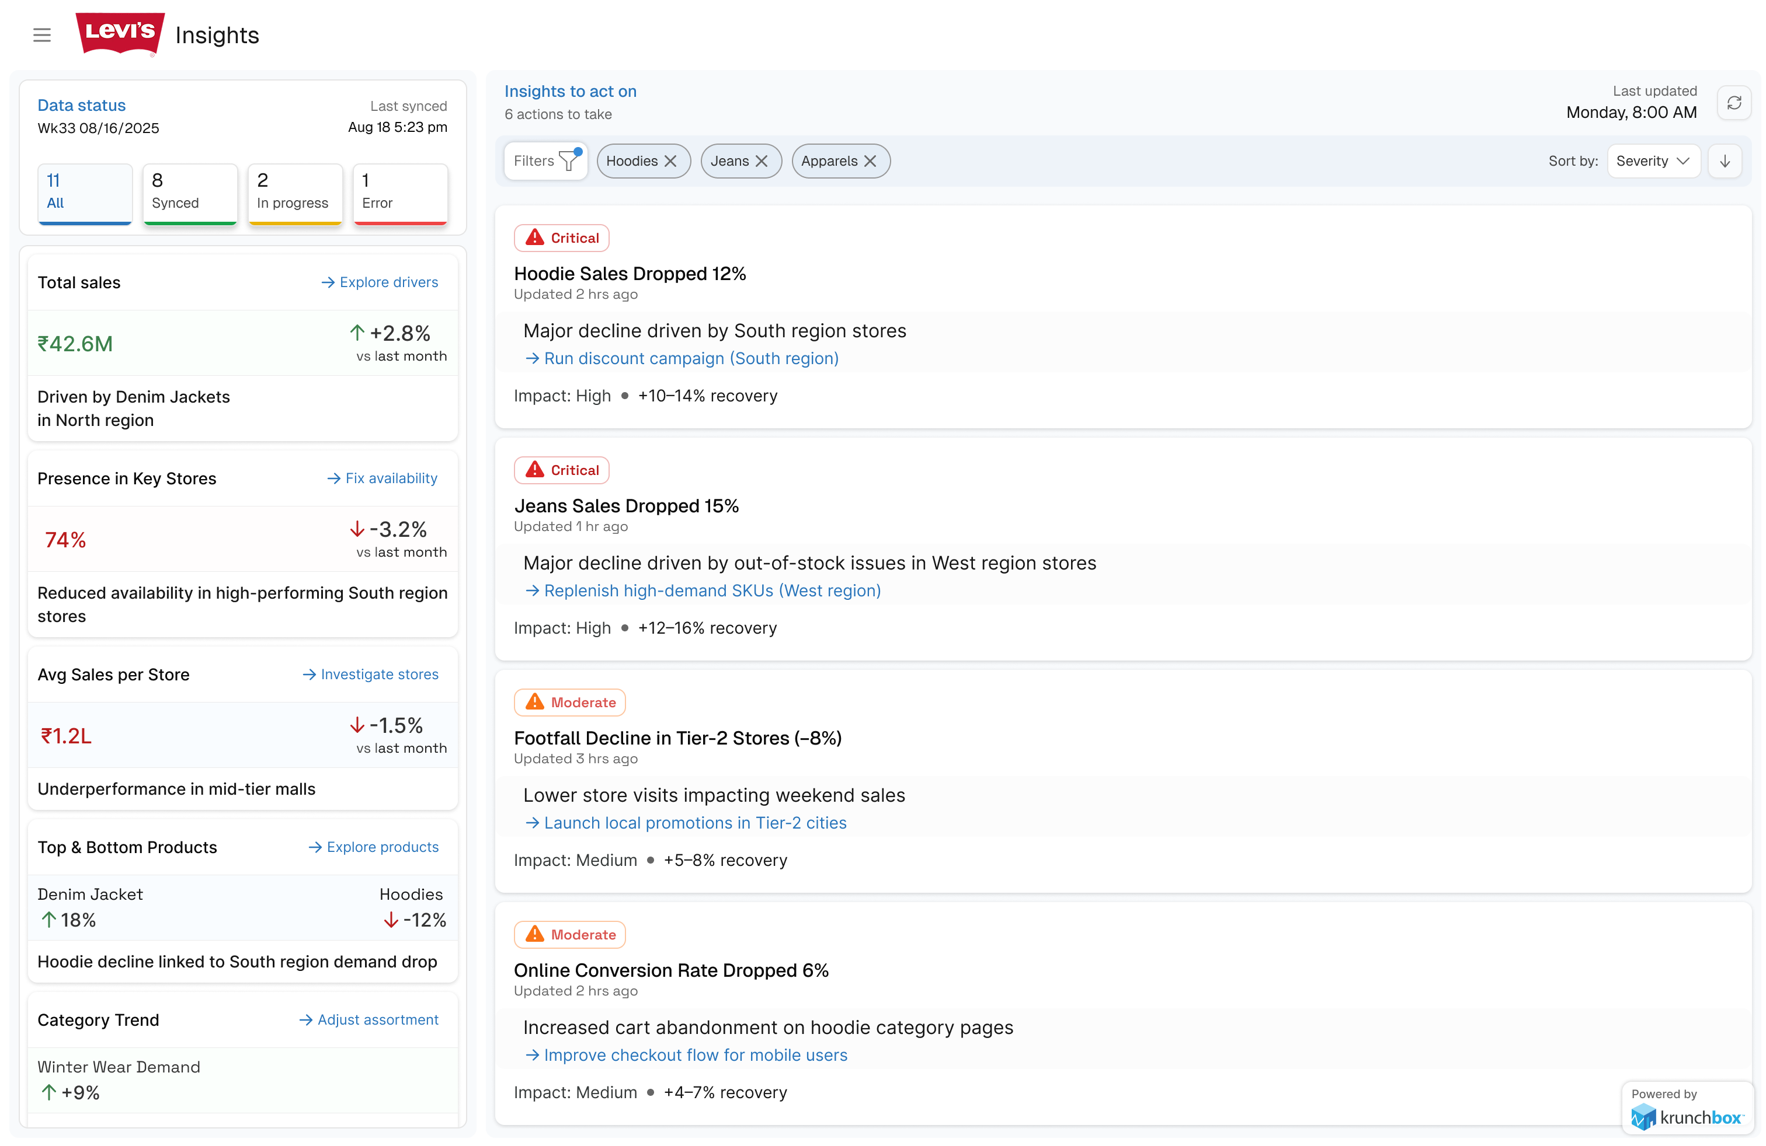Image resolution: width=1766 pixels, height=1146 pixels.
Task: Open the Fix availability link
Action: click(x=382, y=479)
